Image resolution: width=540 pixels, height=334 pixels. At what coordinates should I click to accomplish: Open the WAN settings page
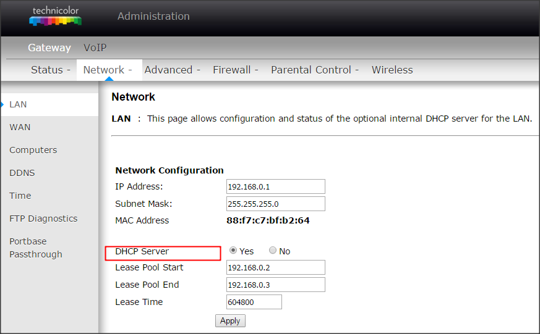click(20, 127)
